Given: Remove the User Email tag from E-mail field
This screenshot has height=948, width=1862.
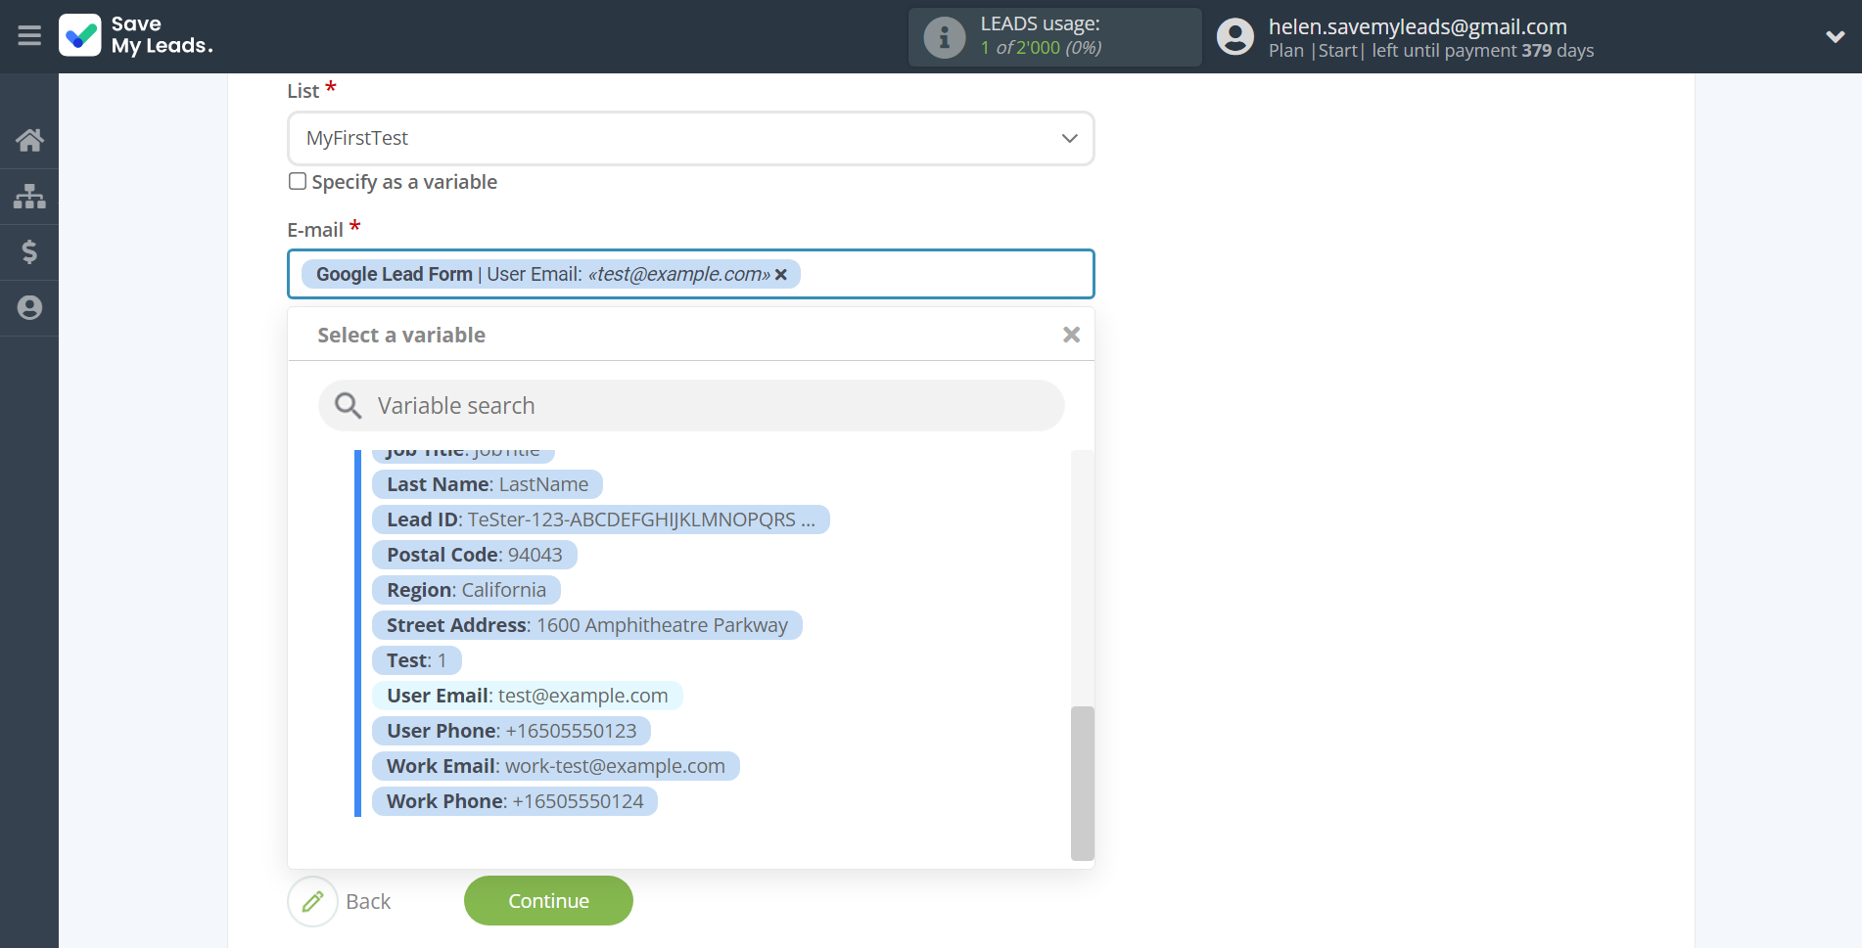Looking at the screenshot, I should coord(781,275).
